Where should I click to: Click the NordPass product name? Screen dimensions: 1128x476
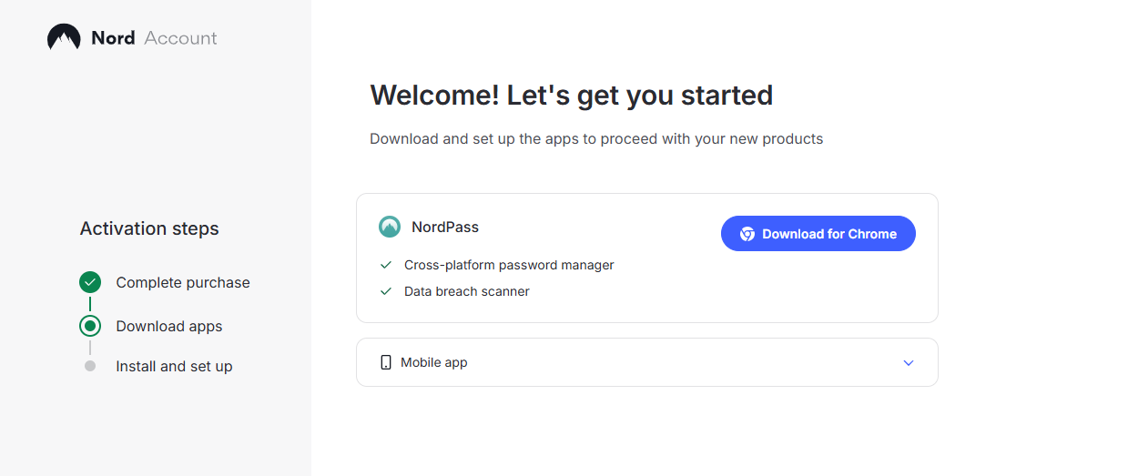coord(445,227)
